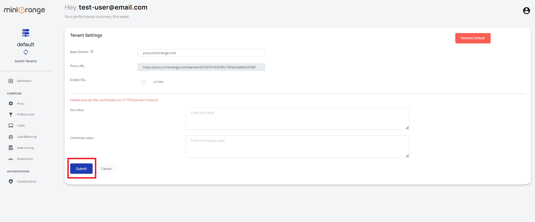Click 'Your performance summary this week' text
Screen dimensions: 535x222
pyautogui.click(x=97, y=17)
